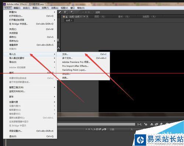The width and height of the screenshot is (184, 146).
Task: Toggle the 对齐 snapping checkbox
Action: pyautogui.click(x=94, y=12)
